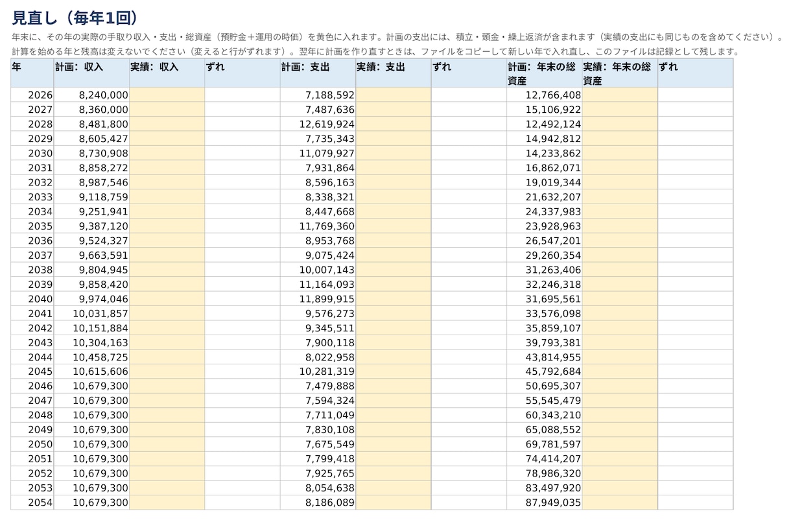791x520 pixels.
Task: Select the yellow 実績：支出 cell for 2033
Action: click(394, 197)
